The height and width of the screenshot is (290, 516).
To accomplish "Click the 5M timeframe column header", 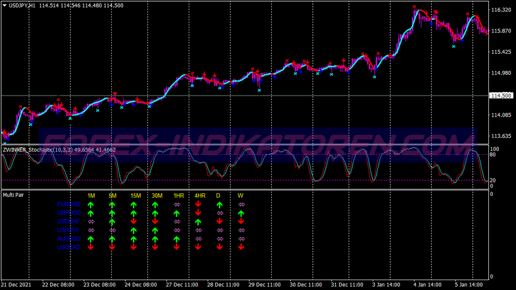I will (x=112, y=195).
